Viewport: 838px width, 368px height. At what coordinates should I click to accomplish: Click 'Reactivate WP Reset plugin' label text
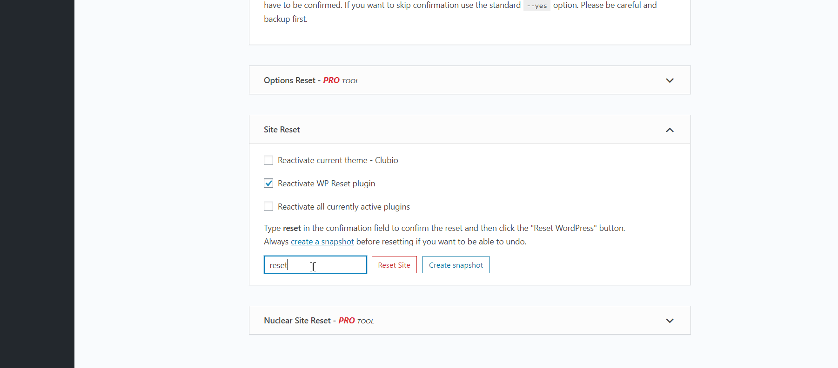tap(326, 184)
